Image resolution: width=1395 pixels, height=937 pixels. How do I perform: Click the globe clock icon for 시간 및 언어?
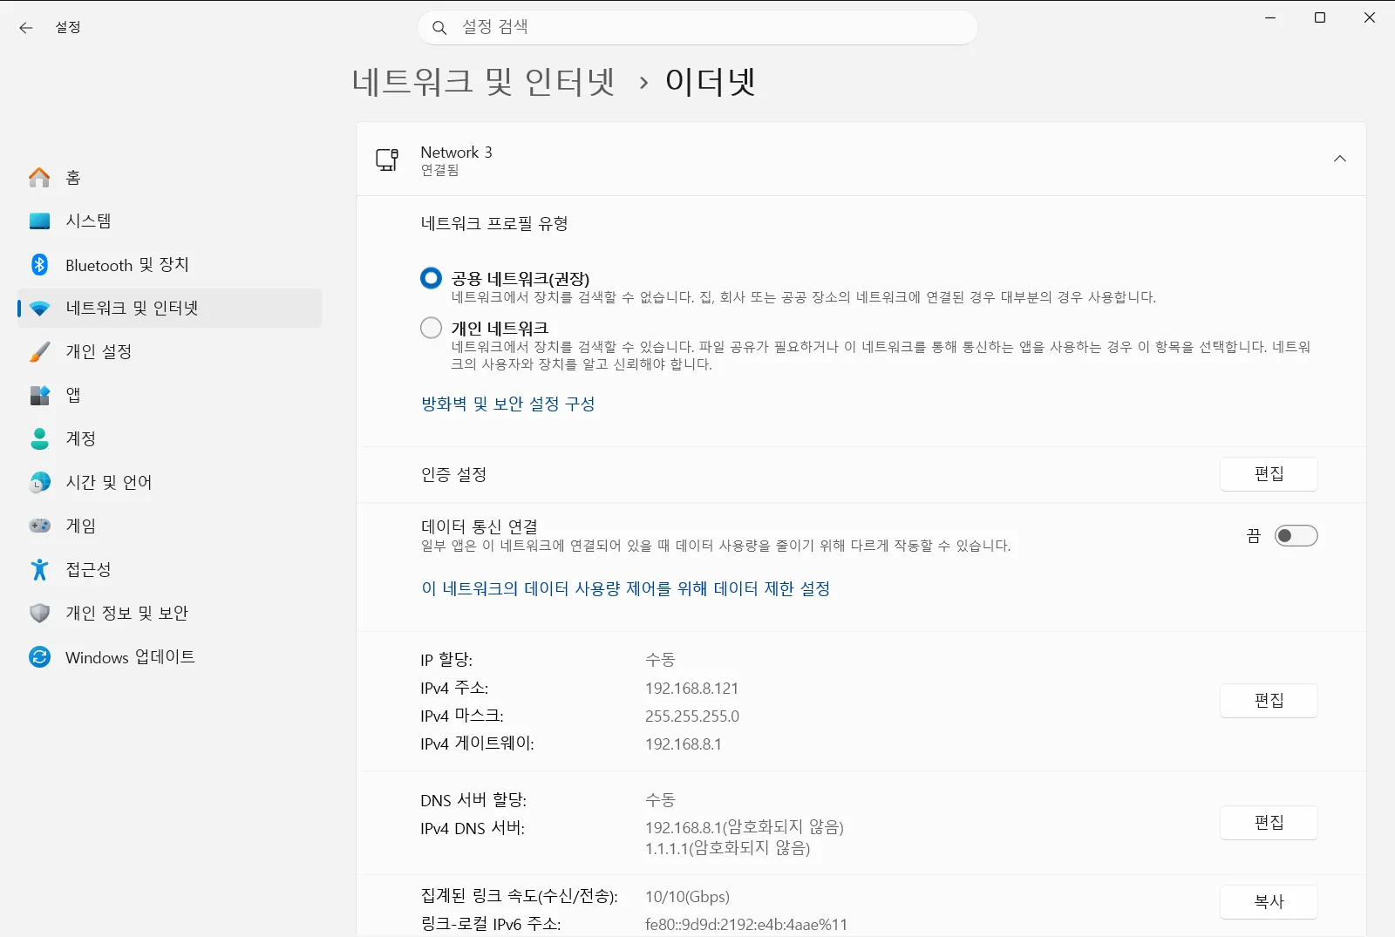[x=39, y=483]
